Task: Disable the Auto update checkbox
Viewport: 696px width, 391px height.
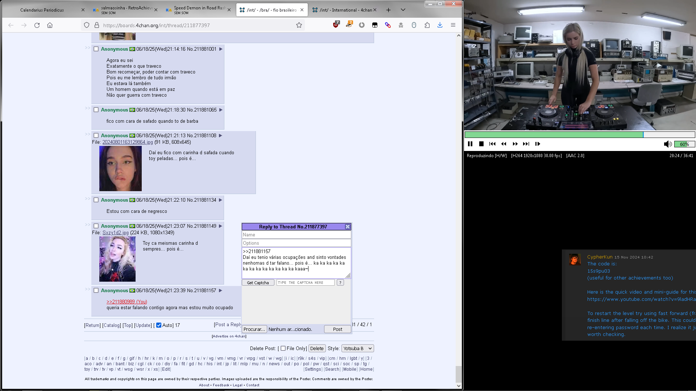Action: [159, 325]
